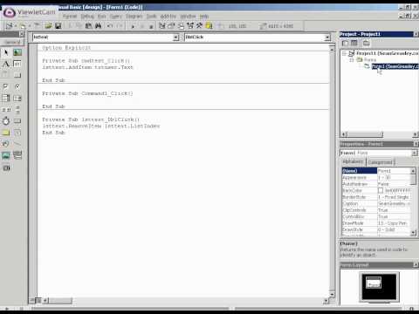Viewport: 419px width, 314px height.
Task: Select the VScrollBar control in the toolbox
Action: (x=17, y=110)
